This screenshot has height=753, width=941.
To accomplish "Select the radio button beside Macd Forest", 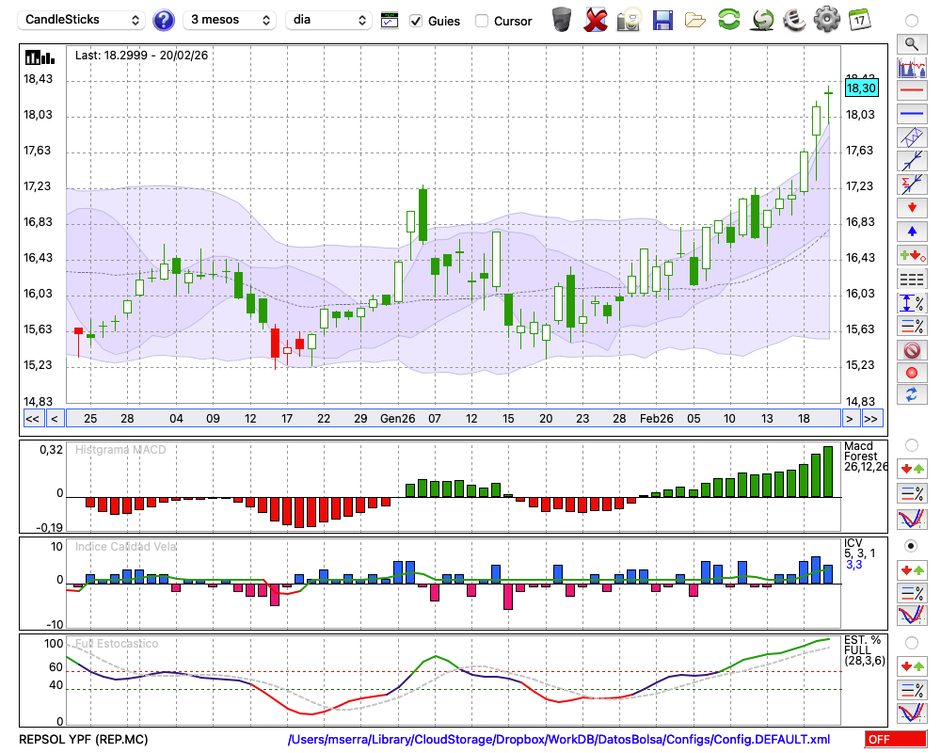I will [911, 444].
